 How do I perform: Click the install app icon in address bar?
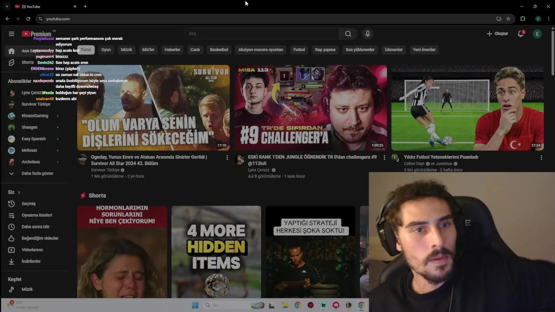499,19
